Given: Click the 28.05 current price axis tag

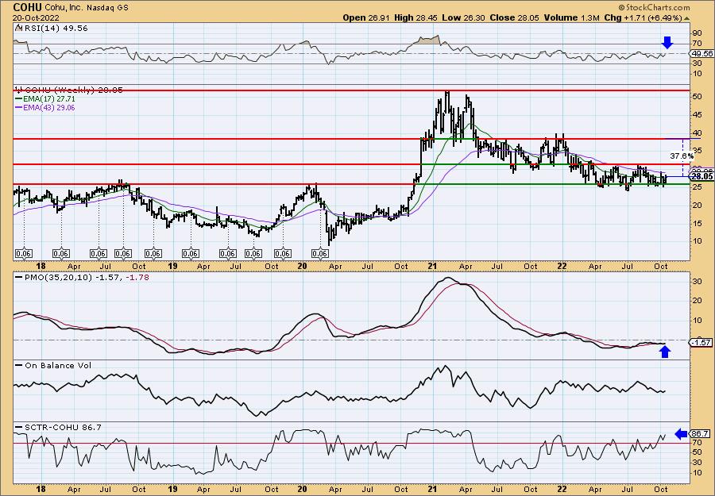Looking at the screenshot, I should click(x=701, y=176).
